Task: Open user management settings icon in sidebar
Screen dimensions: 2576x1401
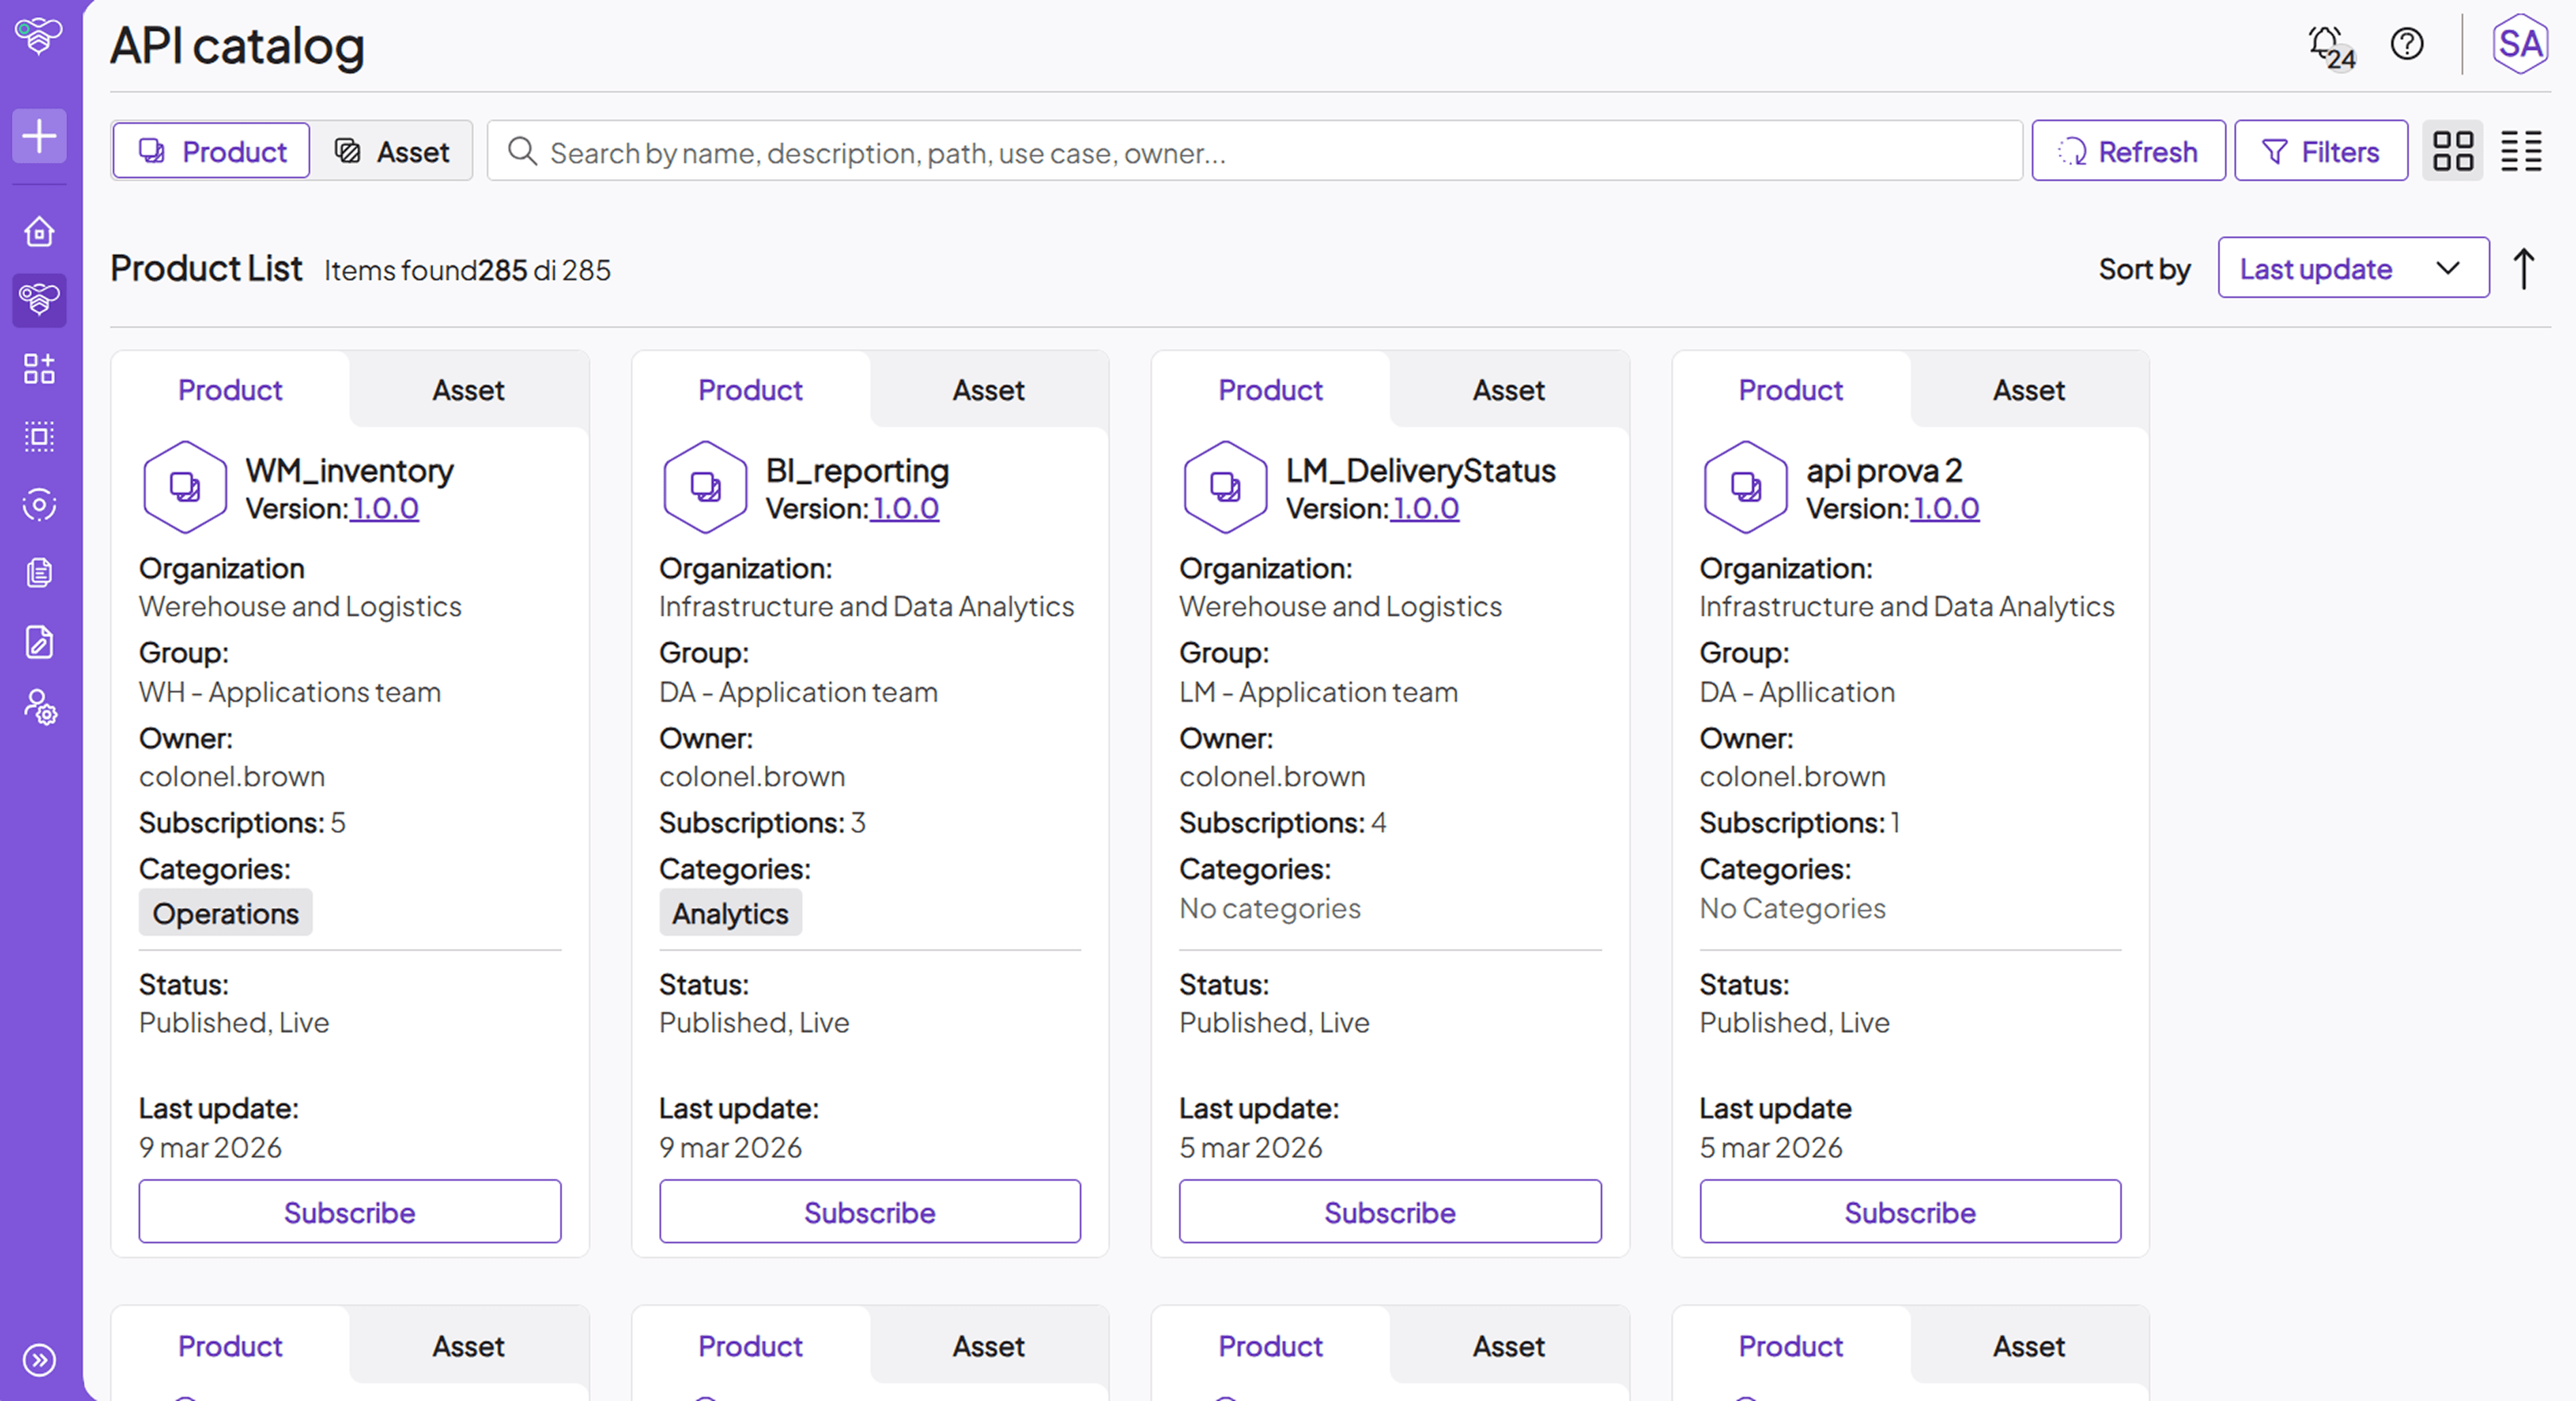Action: pyautogui.click(x=39, y=710)
